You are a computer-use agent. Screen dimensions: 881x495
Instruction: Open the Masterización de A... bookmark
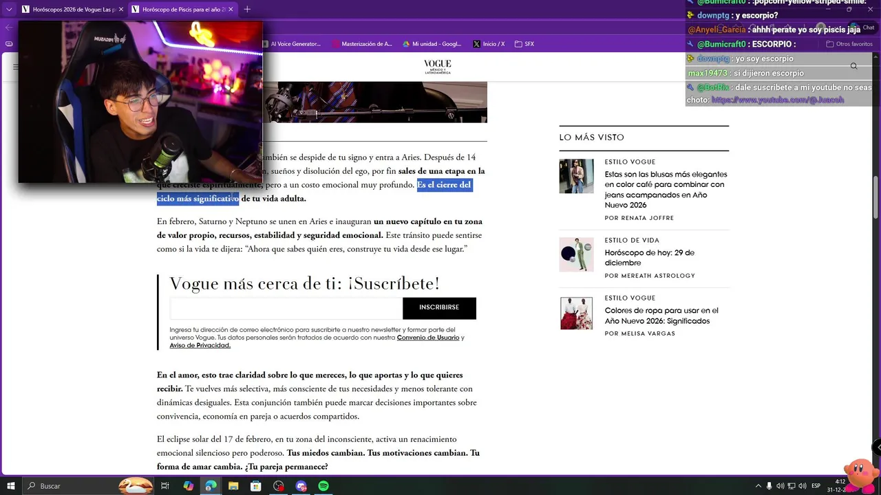(x=362, y=44)
